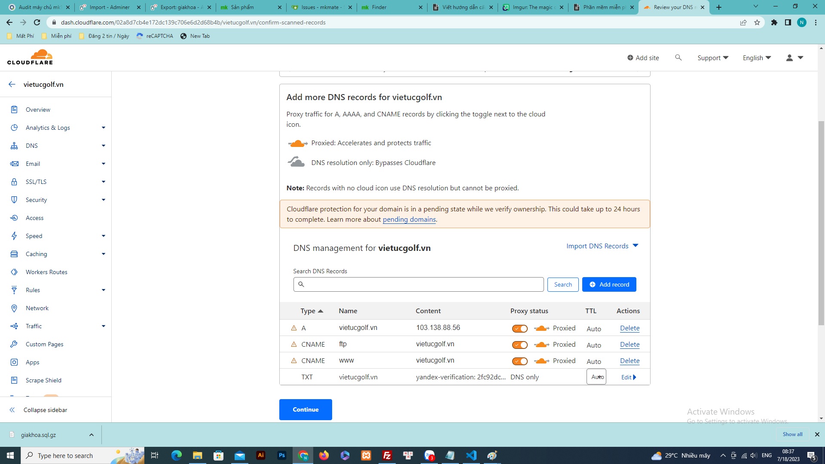Collapse the sidebar
Viewport: 825px width, 464px height.
(39, 410)
